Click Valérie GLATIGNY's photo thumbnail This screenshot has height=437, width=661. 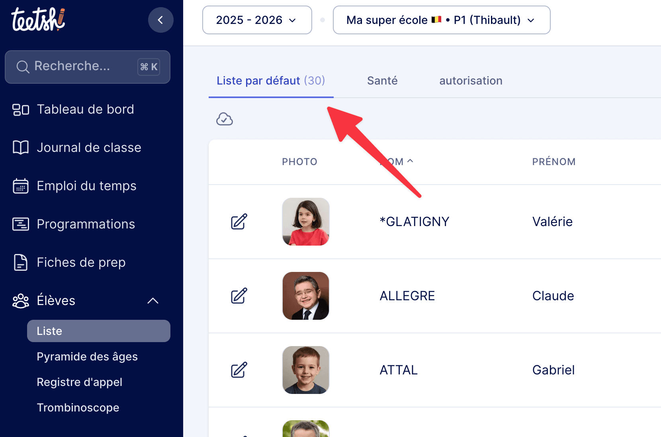[x=306, y=222]
